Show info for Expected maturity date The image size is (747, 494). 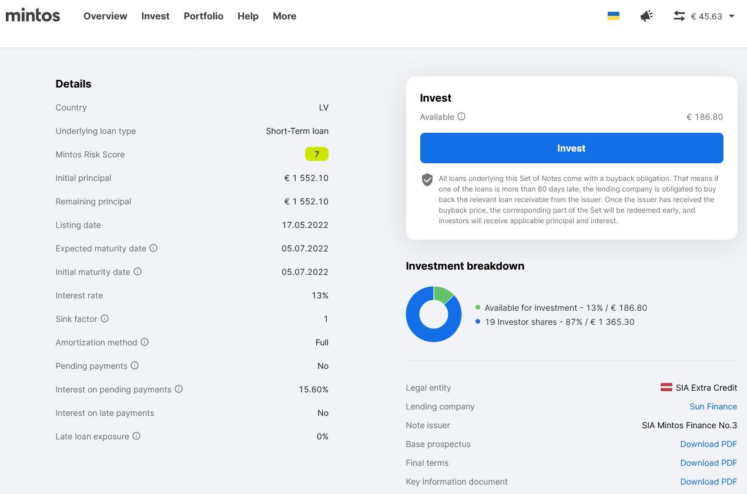pyautogui.click(x=153, y=248)
